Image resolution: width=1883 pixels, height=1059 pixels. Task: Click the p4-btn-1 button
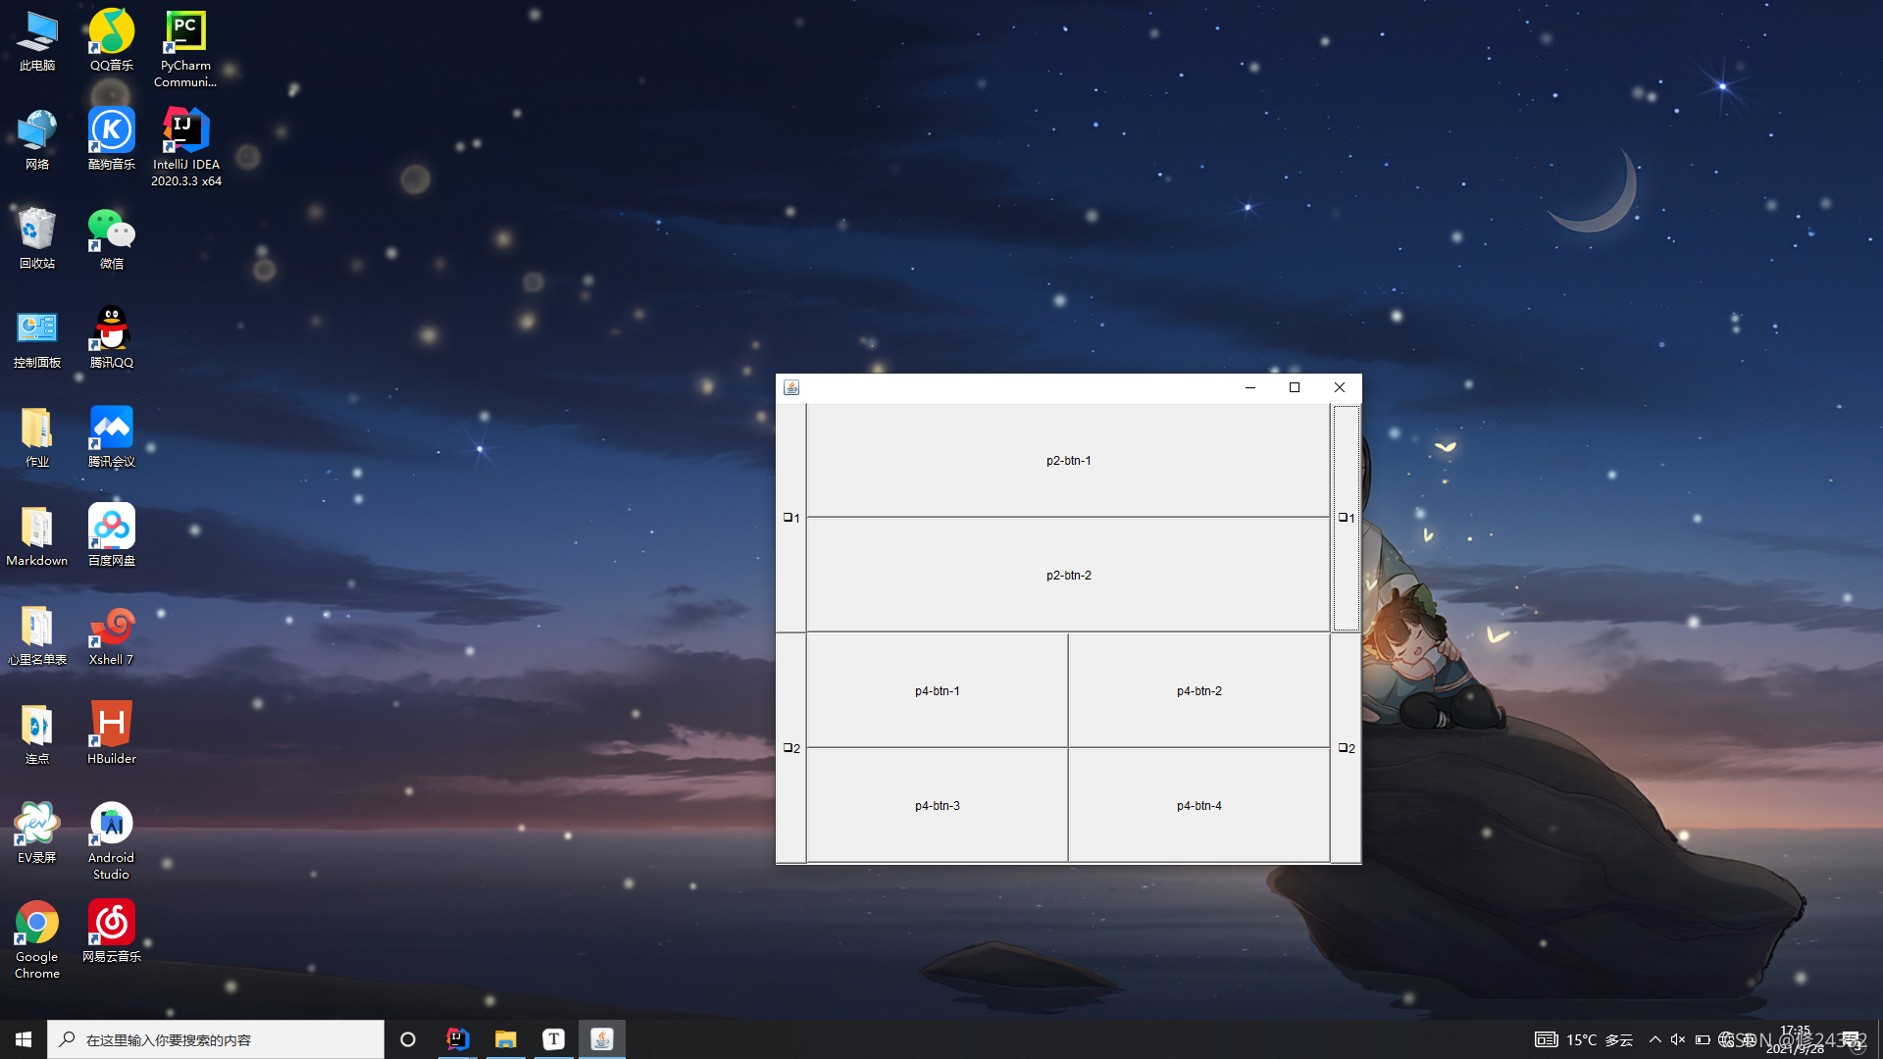(937, 691)
